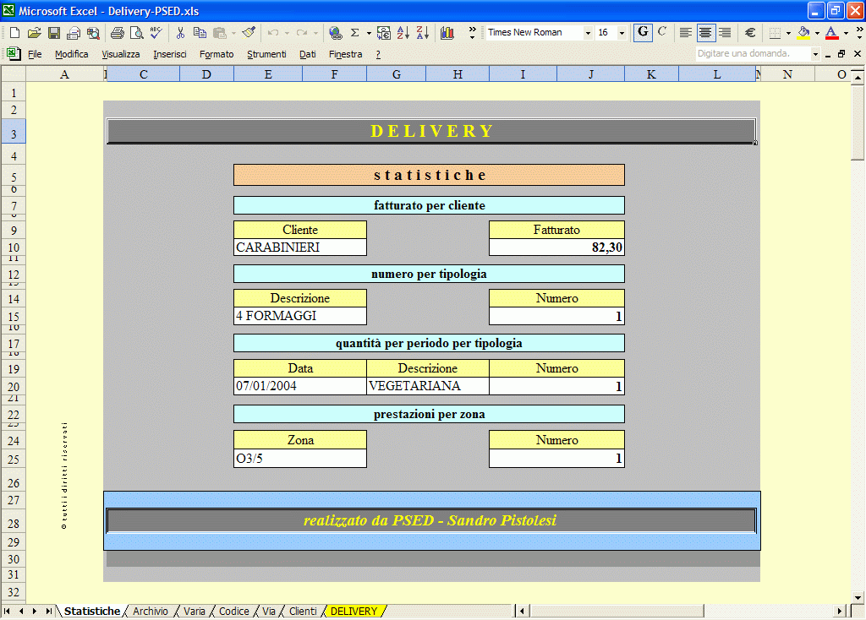The width and height of the screenshot is (866, 620).
Task: Show more Standard toolbar options
Action: pos(472,33)
